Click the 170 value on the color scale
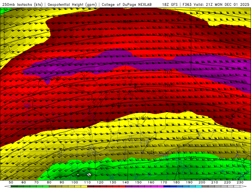The width and height of the screenshot is (251, 188). pos(164,182)
